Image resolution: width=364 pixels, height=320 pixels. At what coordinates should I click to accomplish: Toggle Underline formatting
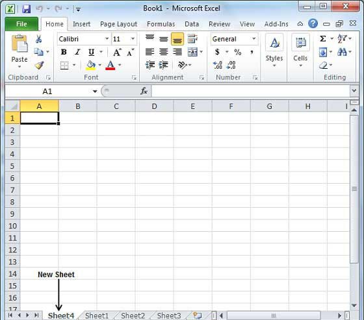[x=92, y=52]
